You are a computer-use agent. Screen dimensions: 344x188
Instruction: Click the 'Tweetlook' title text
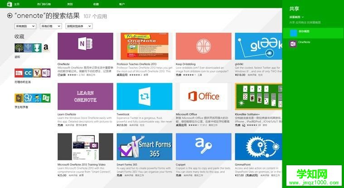coord(123,114)
